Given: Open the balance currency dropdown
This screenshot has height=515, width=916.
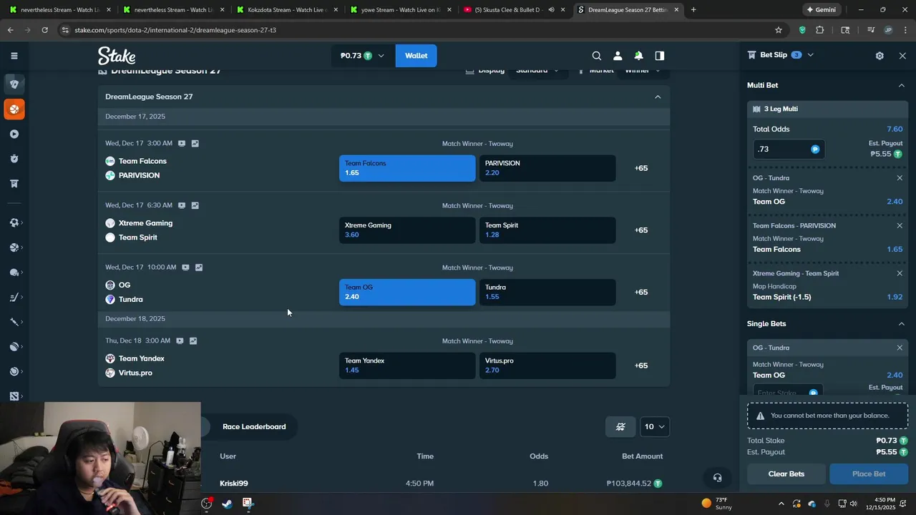Looking at the screenshot, I should tap(364, 56).
